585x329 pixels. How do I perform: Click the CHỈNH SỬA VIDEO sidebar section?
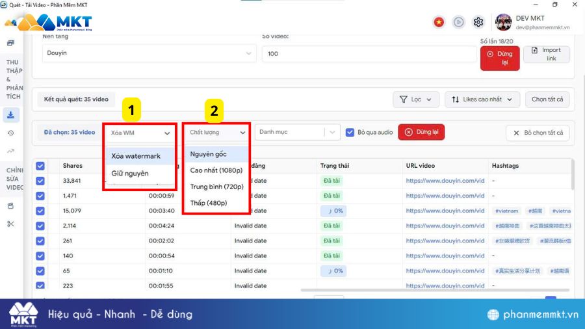click(14, 179)
